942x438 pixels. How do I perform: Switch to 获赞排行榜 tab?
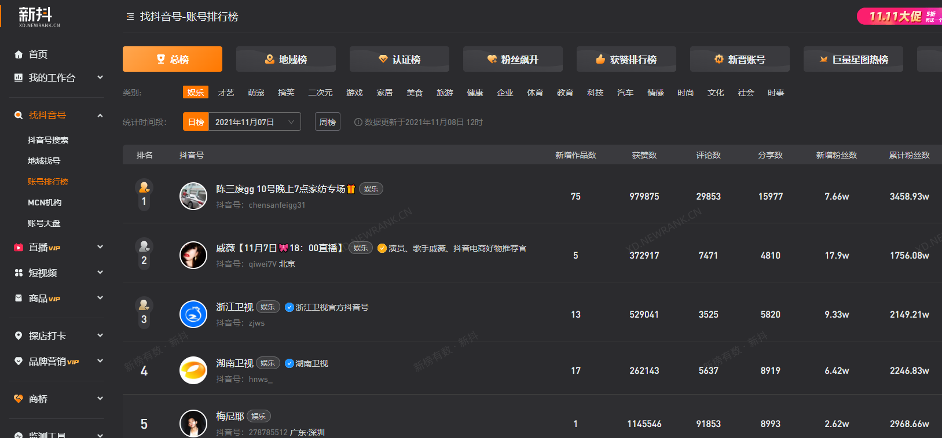click(x=626, y=59)
